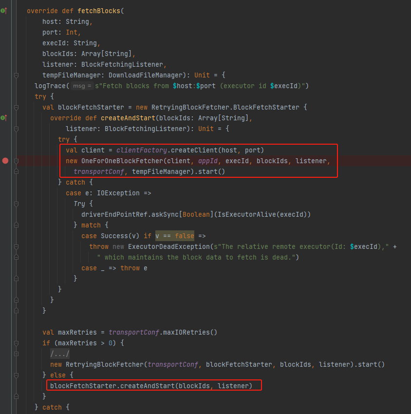The height and width of the screenshot is (414, 411).
Task: Click the appId argument
Action: 208,161
